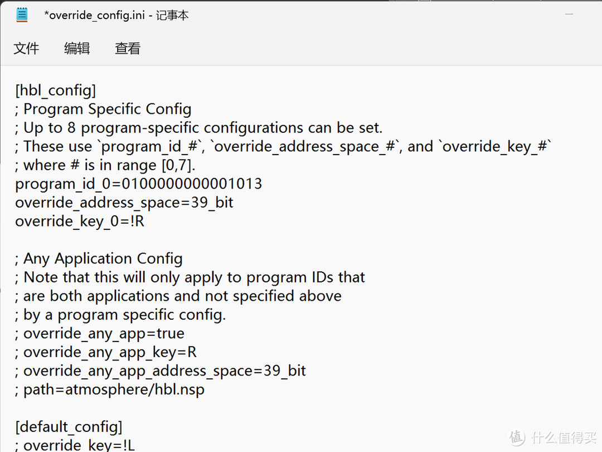The height and width of the screenshot is (452, 602).
Task: Place cursor on the [hbl_config] line
Action: 56,90
